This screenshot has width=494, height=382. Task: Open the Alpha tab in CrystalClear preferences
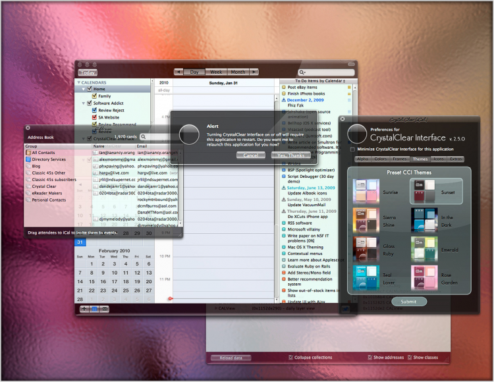[362, 159]
